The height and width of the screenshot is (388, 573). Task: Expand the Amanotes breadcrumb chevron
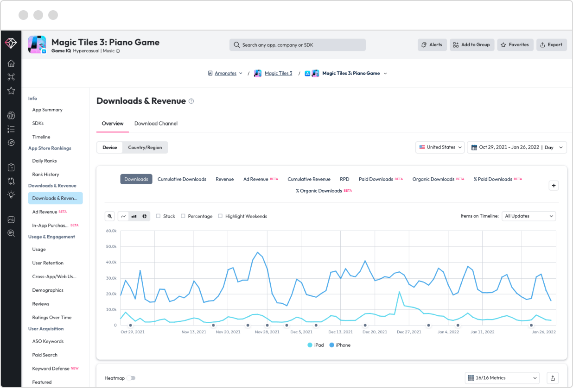(241, 74)
